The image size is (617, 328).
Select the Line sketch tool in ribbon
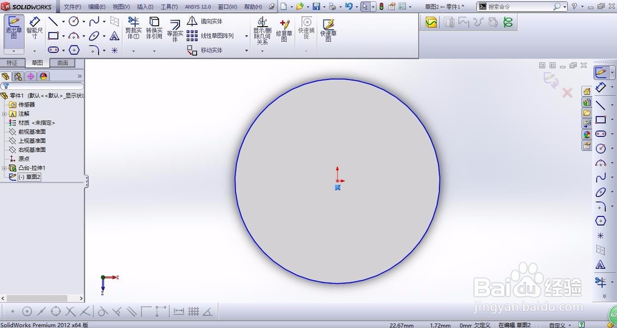pos(53,21)
